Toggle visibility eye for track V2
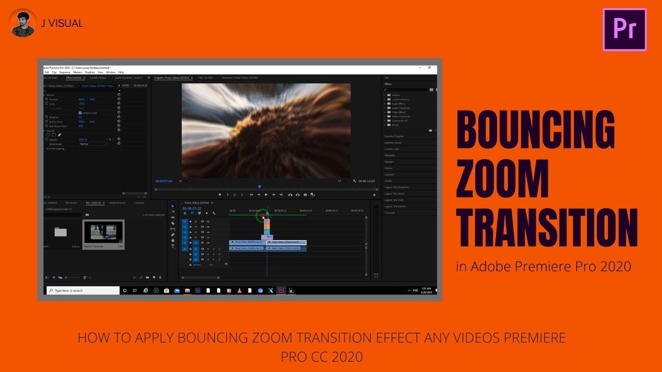This screenshot has width=662, height=372. (x=208, y=238)
